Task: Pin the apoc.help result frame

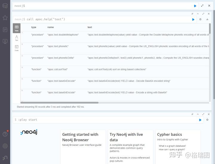Action: [x=192, y=14]
